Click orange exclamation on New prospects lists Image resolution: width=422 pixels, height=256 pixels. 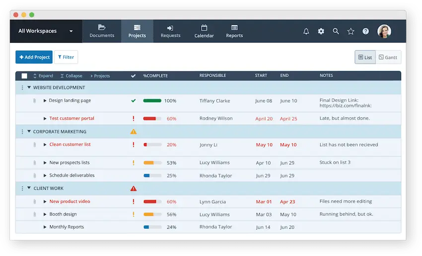(133, 163)
